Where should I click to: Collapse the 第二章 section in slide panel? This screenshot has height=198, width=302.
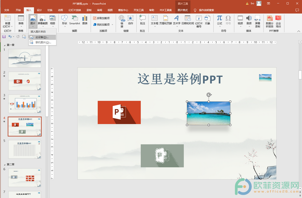tap(5, 164)
